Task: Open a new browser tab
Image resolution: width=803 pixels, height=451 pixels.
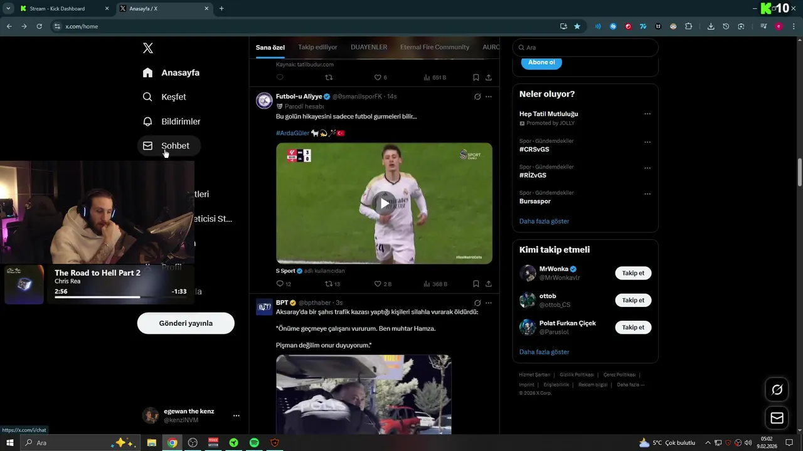Action: coord(221,9)
